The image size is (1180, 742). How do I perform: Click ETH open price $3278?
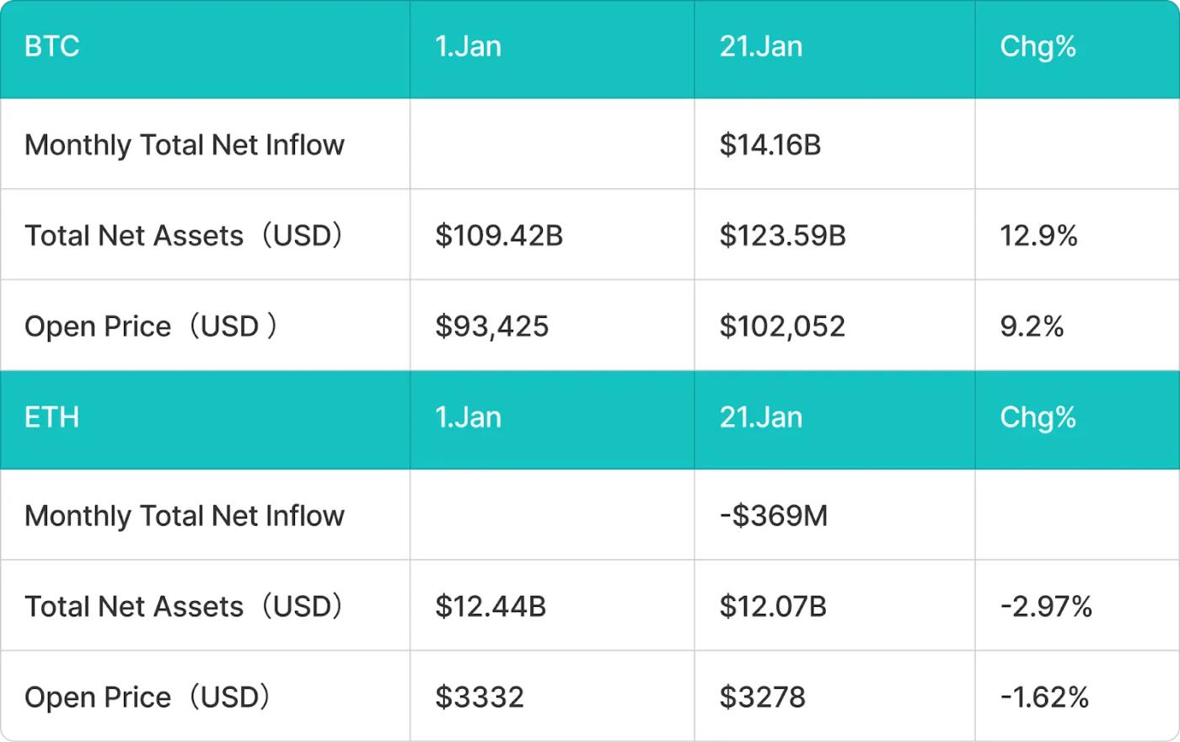[x=762, y=697]
